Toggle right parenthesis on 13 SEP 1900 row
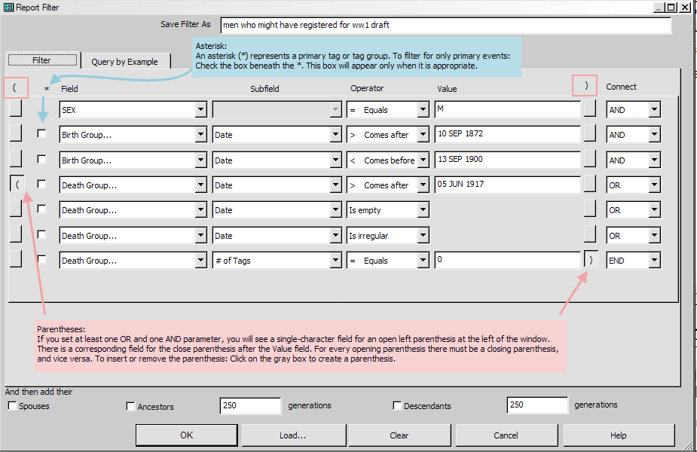This screenshot has width=697, height=452. [x=590, y=159]
